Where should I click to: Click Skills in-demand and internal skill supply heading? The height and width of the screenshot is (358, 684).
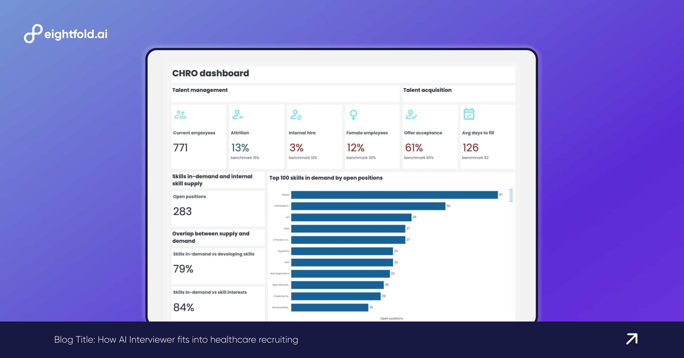[212, 180]
